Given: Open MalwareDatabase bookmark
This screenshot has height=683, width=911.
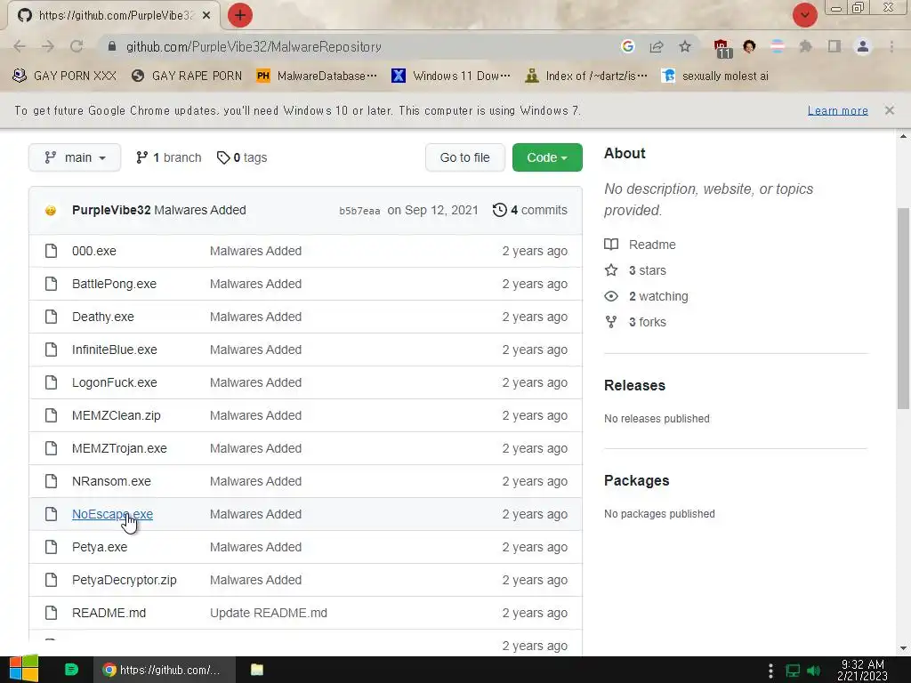Looking at the screenshot, I should [x=318, y=76].
